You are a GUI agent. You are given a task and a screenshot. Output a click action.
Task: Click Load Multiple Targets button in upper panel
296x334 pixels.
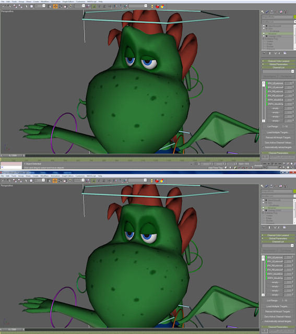pos(277,132)
